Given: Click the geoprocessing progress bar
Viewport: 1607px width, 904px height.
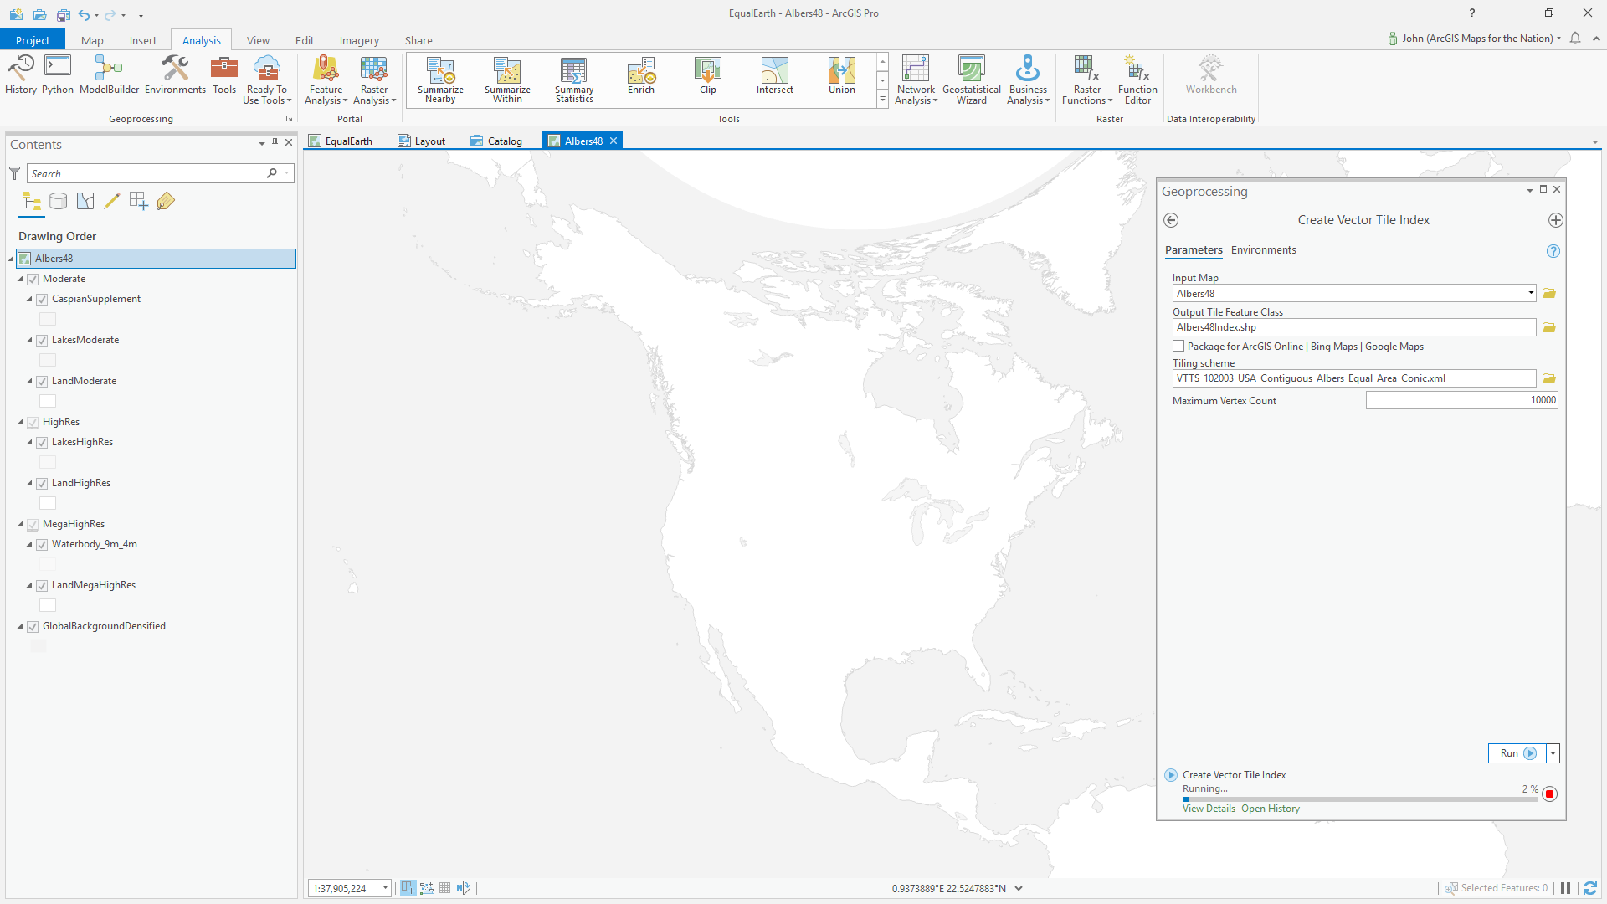Looking at the screenshot, I should (1360, 799).
